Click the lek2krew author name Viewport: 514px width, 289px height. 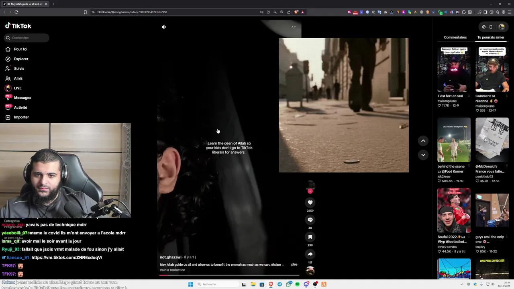pyautogui.click(x=444, y=176)
